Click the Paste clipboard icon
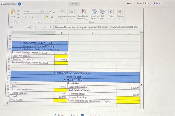Viewport: 175px width, 116px height. pos(13,12)
